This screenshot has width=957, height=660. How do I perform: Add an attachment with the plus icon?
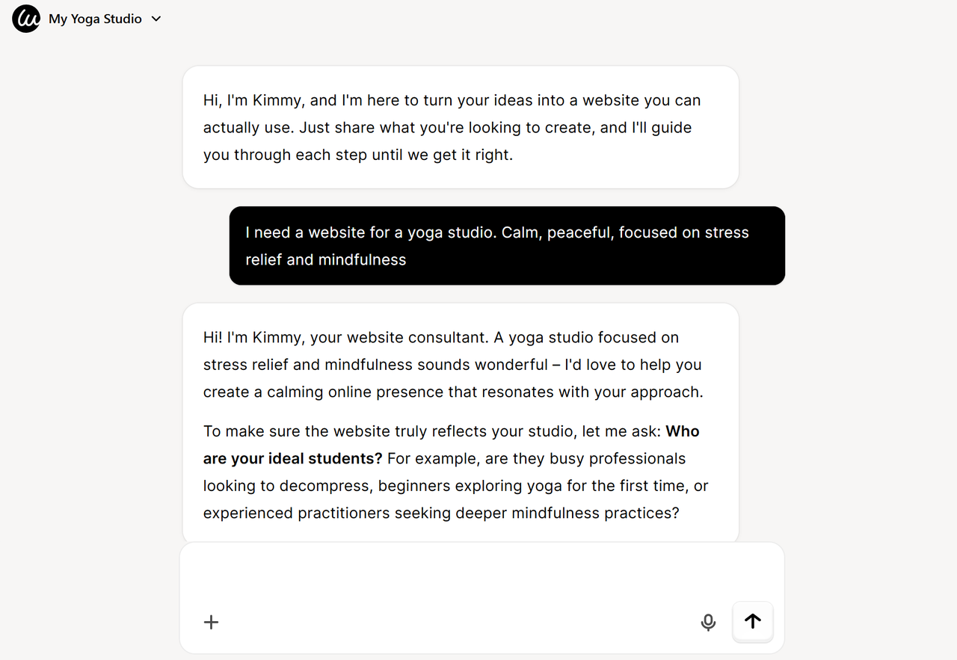(212, 622)
